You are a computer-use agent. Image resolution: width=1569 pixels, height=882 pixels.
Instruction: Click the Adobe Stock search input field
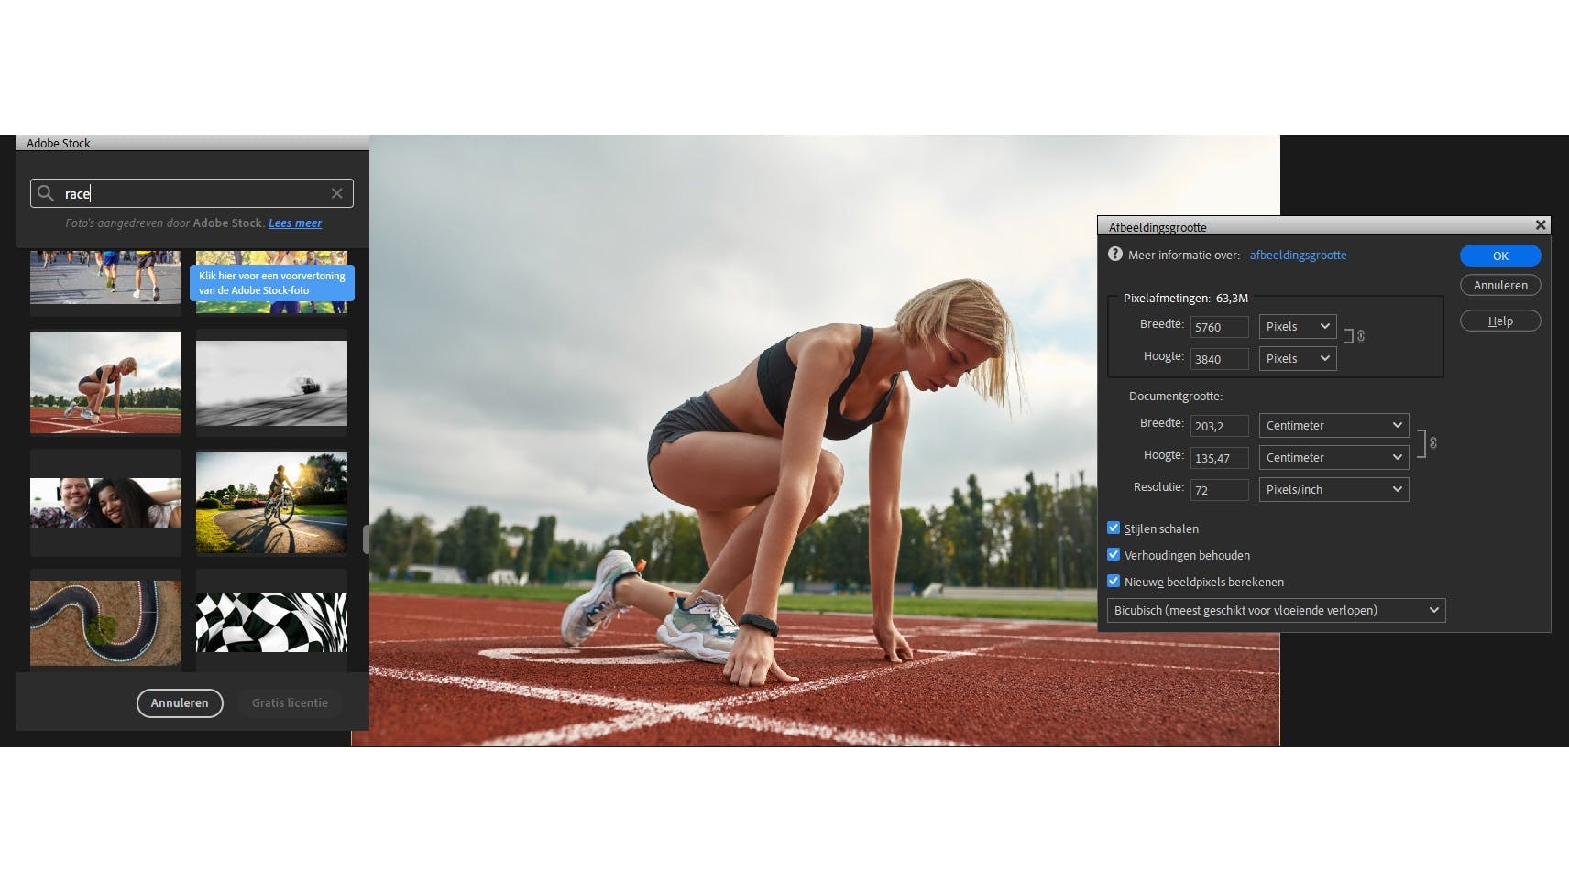pyautogui.click(x=192, y=193)
